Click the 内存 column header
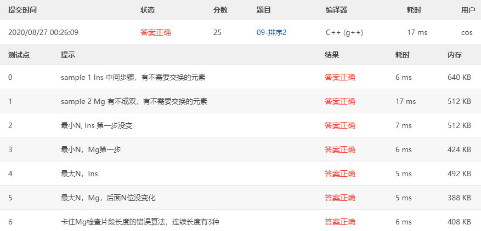 point(455,55)
